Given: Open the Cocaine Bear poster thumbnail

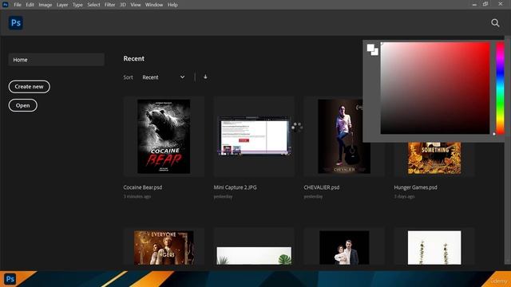Looking at the screenshot, I should pyautogui.click(x=164, y=136).
